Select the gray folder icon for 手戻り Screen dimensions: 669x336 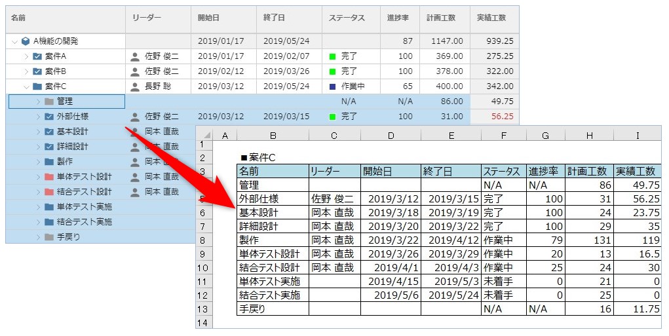(x=49, y=237)
